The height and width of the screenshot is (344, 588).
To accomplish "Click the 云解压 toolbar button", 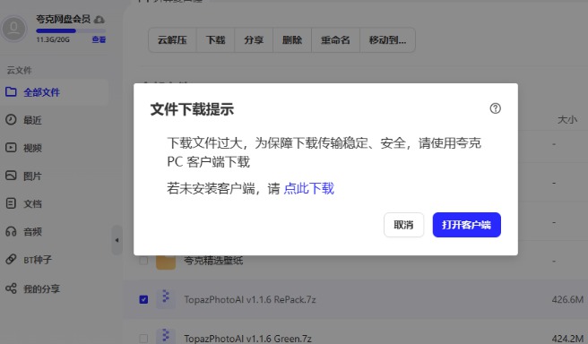I will 172,40.
